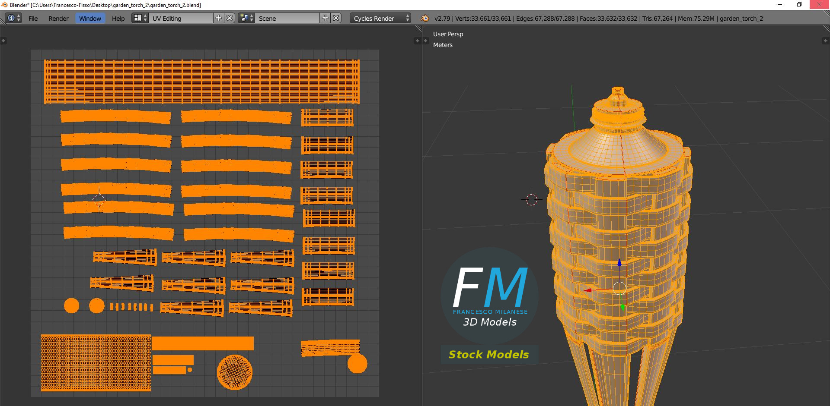Open the File menu

click(33, 18)
